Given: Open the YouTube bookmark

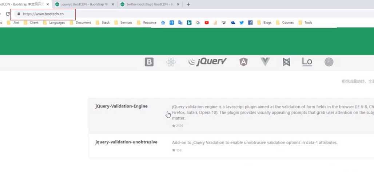Looking at the screenshot, I should pyautogui.click(x=207, y=23).
